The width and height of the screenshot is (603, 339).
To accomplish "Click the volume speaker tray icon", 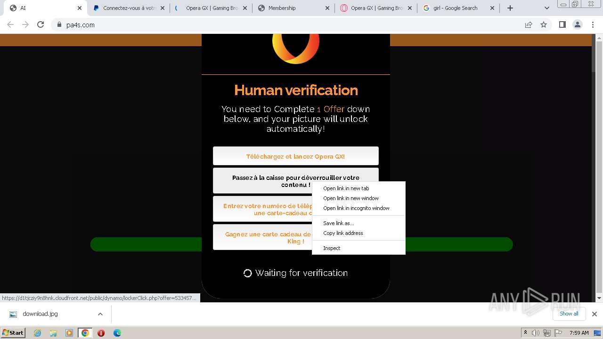I will point(536,333).
